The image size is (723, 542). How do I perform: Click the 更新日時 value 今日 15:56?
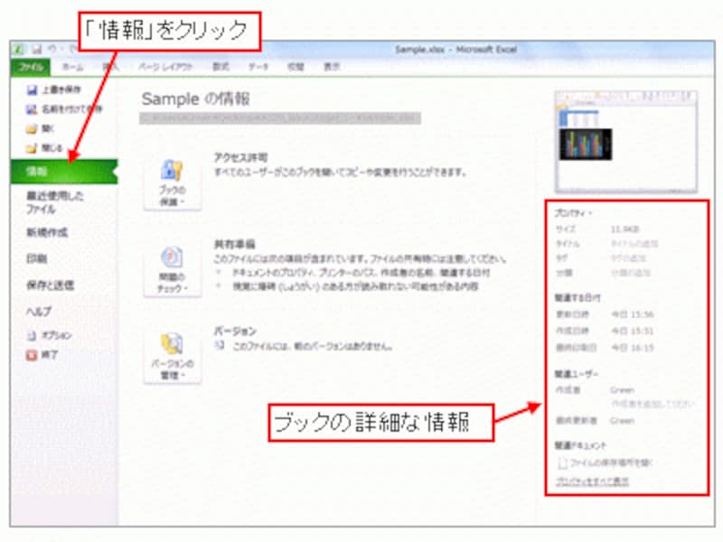click(632, 314)
